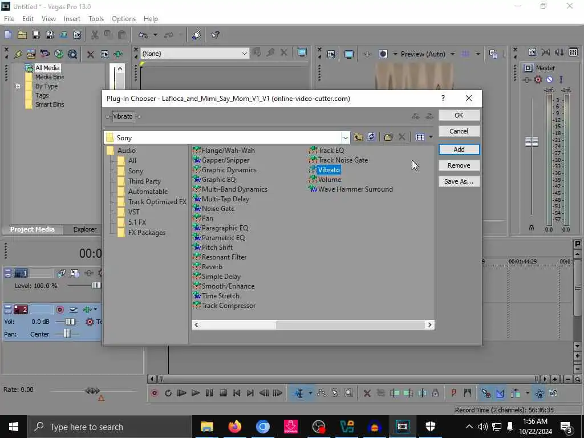Open the Tools menu
Viewport: 584px width, 438px height.
pos(96,19)
